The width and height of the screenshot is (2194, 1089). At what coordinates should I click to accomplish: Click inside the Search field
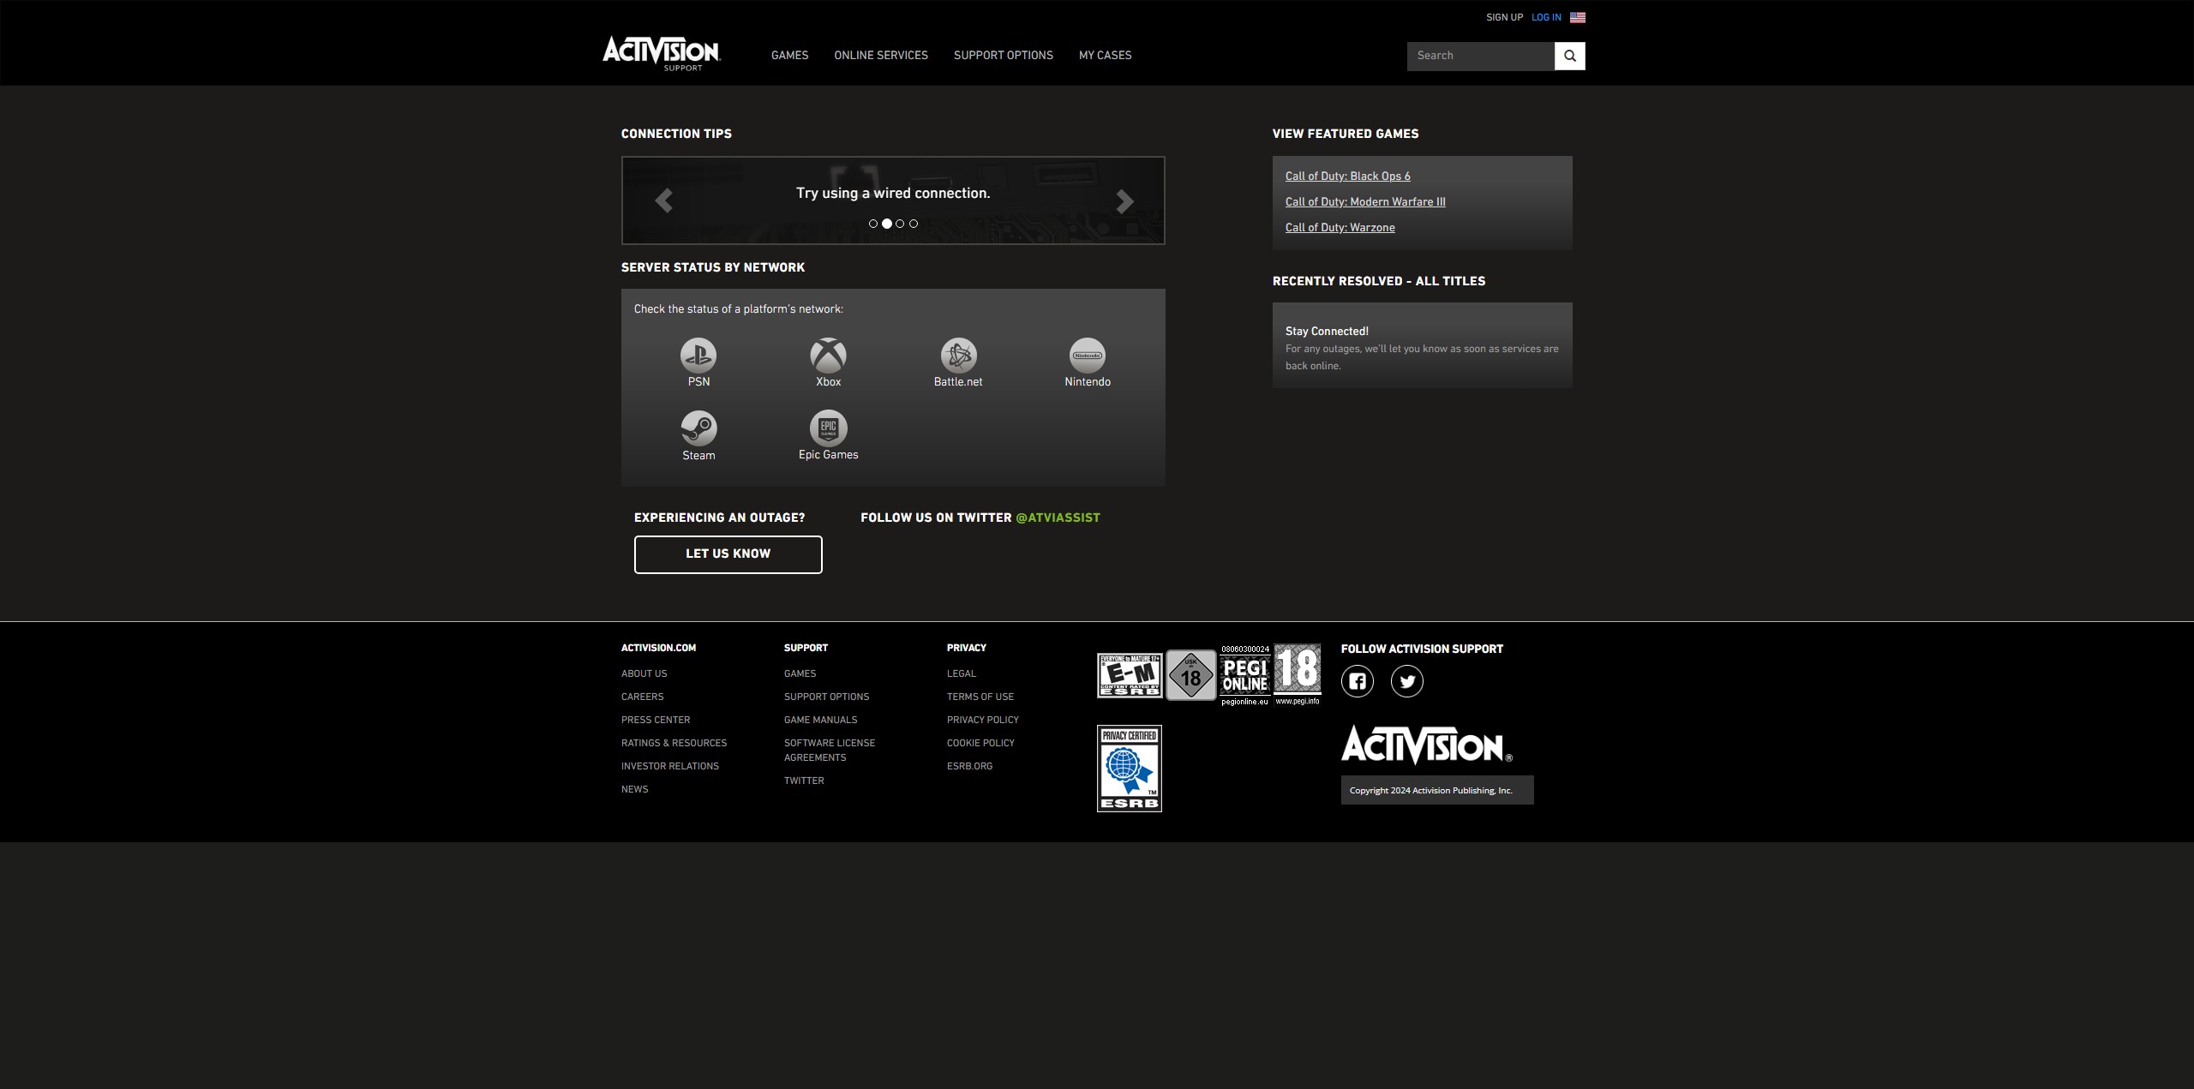coord(1480,56)
